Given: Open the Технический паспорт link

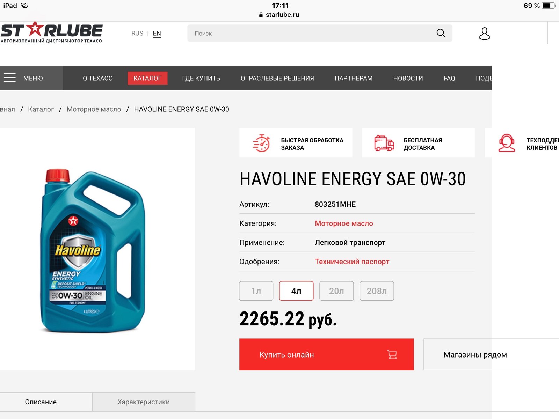Looking at the screenshot, I should click(x=352, y=262).
